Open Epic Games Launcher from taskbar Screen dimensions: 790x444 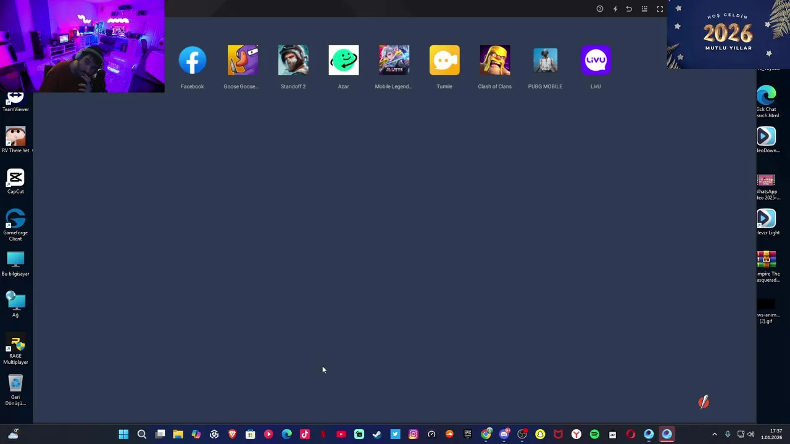(x=468, y=434)
